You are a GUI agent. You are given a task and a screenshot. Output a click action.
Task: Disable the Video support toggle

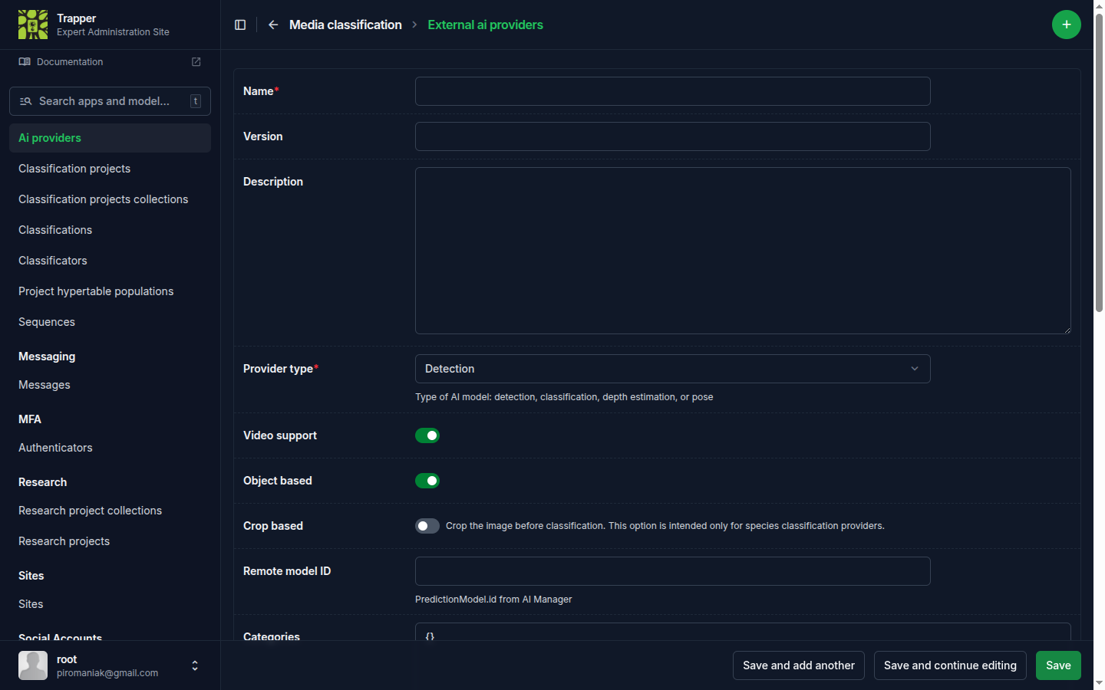(427, 435)
